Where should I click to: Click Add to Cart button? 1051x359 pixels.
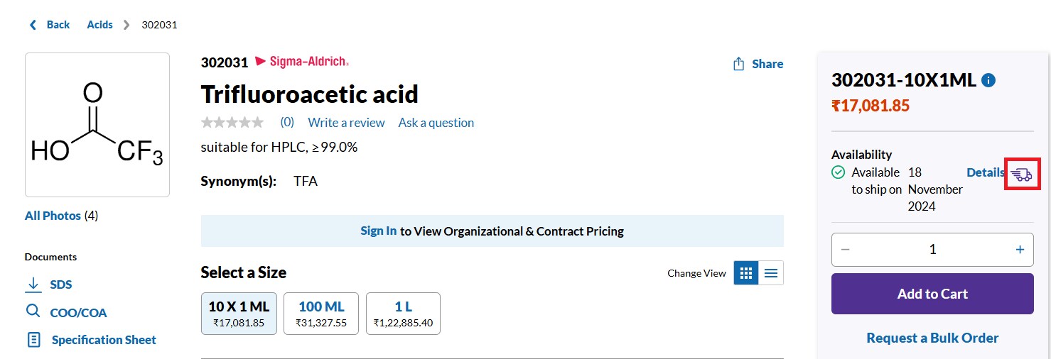(932, 294)
